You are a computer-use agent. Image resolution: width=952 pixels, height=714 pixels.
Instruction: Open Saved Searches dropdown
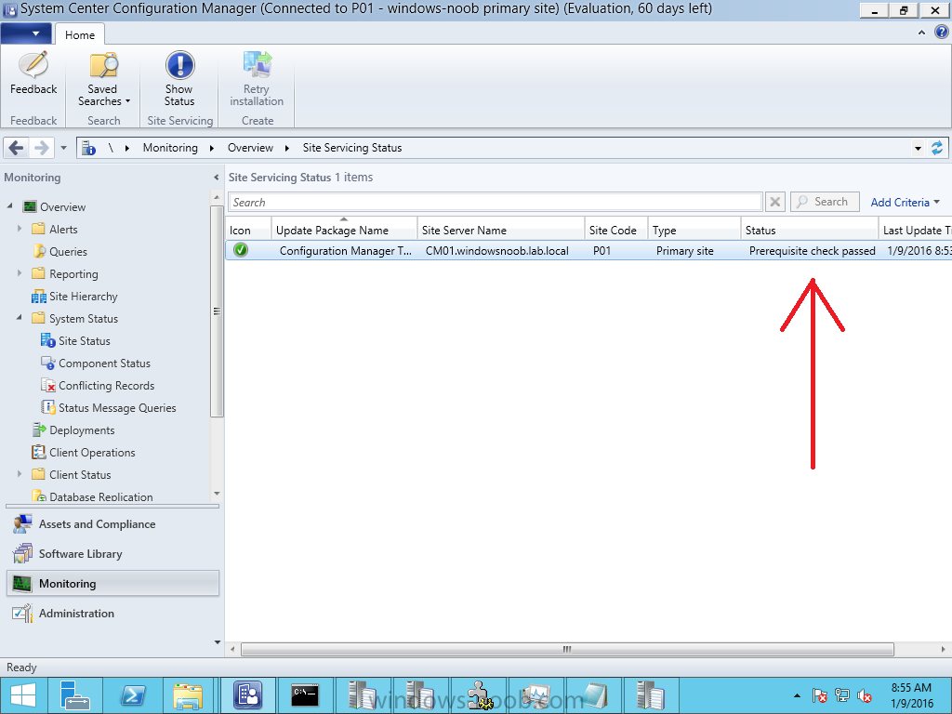[103, 80]
